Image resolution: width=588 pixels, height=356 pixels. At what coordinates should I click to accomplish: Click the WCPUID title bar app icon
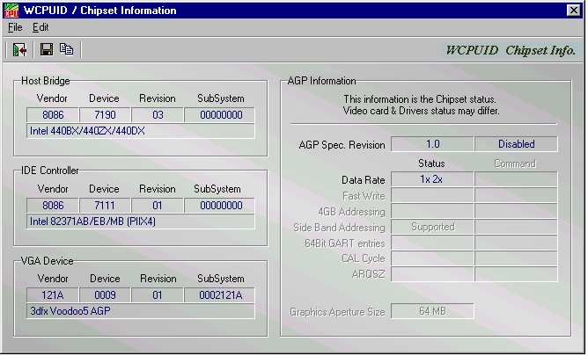pos(11,11)
